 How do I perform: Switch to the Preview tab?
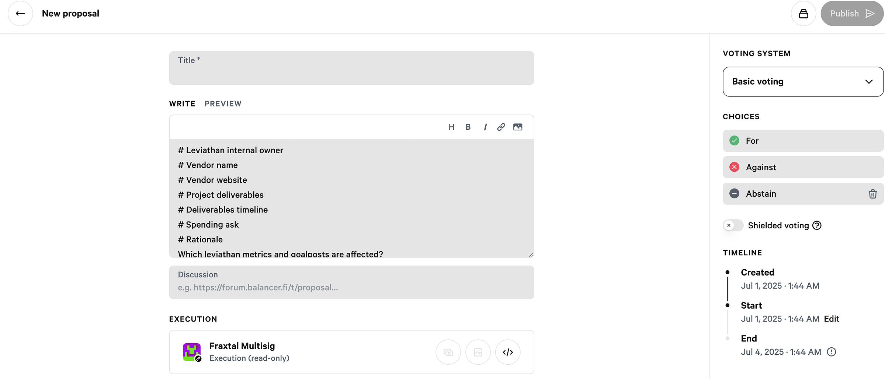pyautogui.click(x=223, y=104)
